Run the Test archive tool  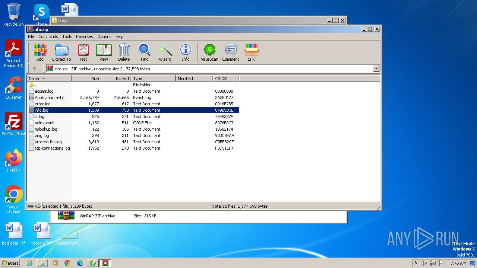coord(83,52)
